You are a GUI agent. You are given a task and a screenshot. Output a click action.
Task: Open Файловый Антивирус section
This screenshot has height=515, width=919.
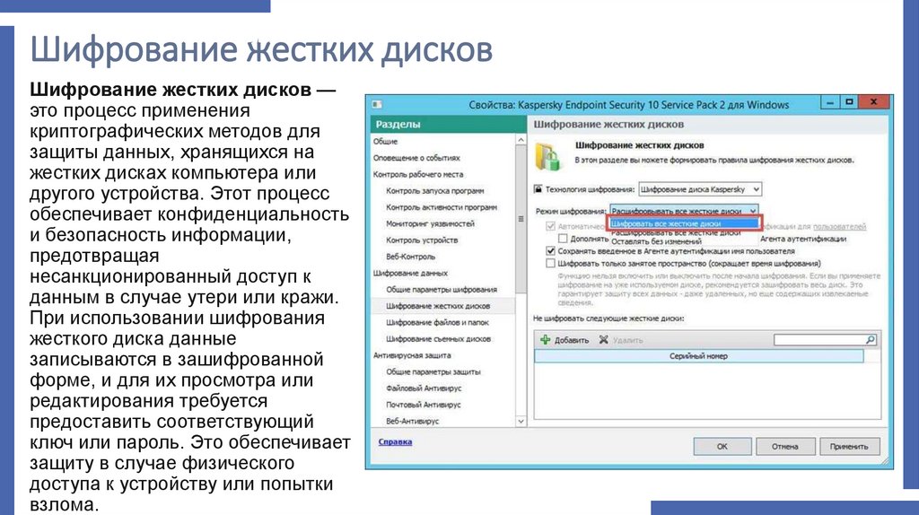click(x=424, y=388)
